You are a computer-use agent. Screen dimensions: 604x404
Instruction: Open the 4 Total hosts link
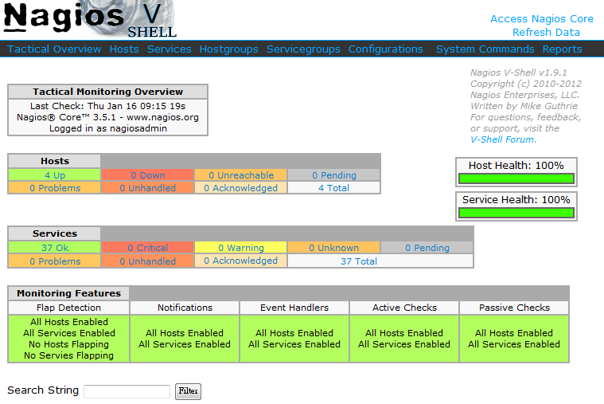coord(333,188)
